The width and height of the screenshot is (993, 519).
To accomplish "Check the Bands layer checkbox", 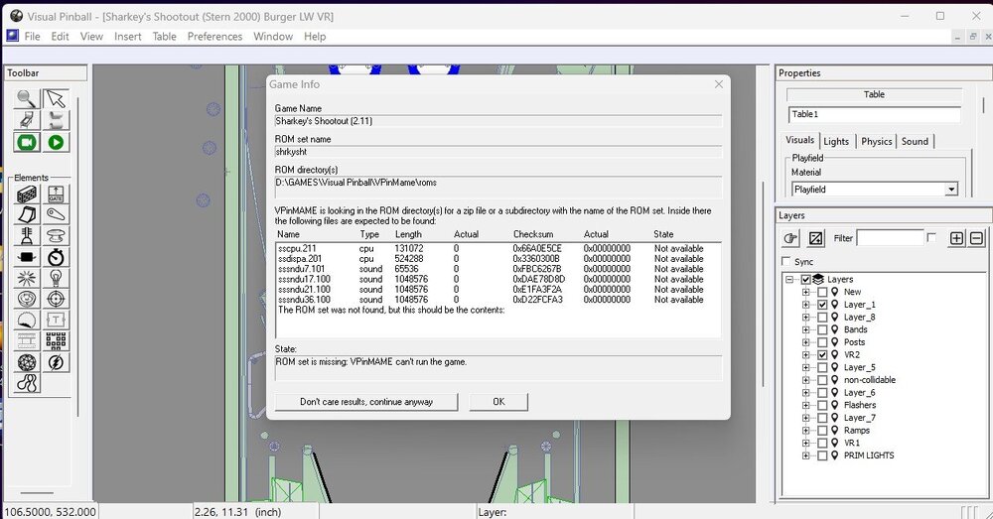I will (822, 329).
